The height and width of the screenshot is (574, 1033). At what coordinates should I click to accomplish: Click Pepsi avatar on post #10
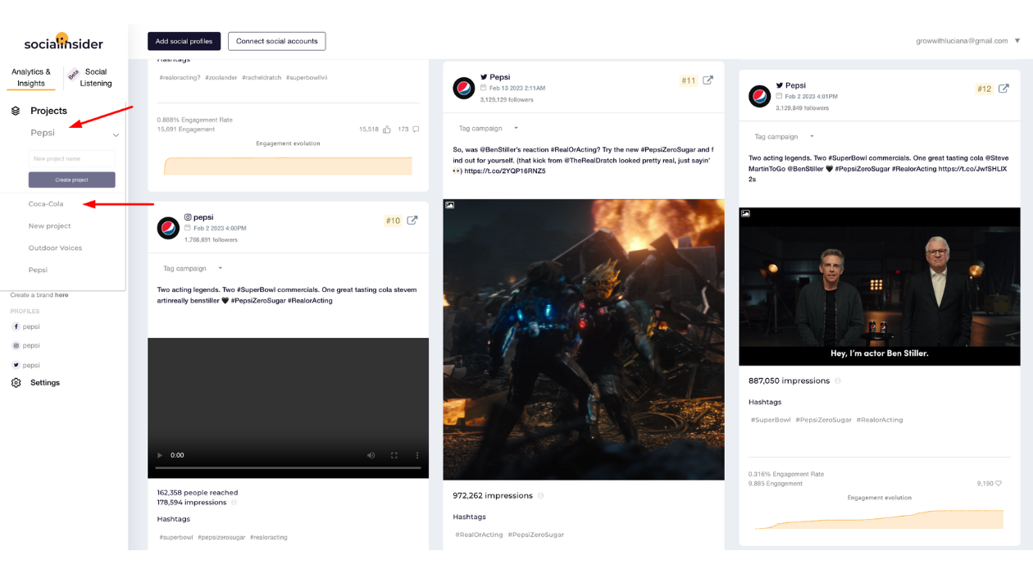point(168,228)
